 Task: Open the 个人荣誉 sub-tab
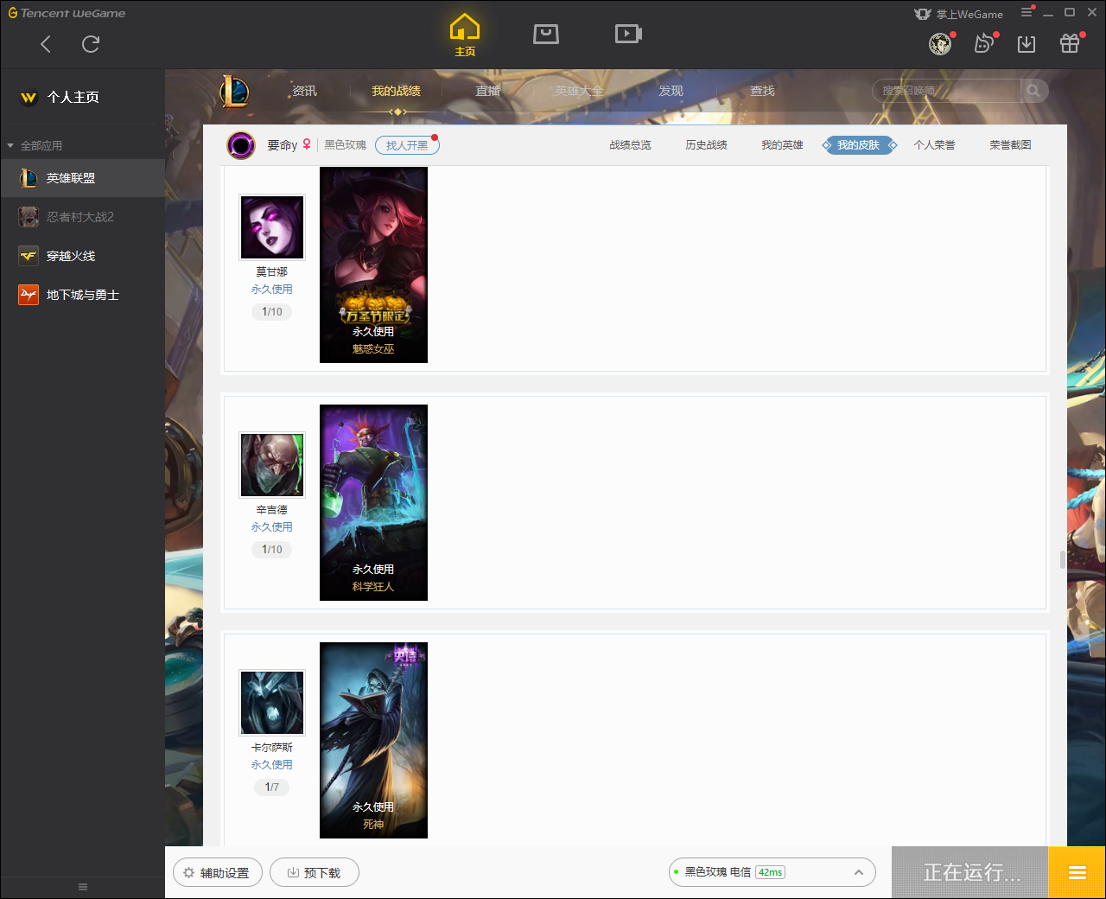click(x=934, y=145)
